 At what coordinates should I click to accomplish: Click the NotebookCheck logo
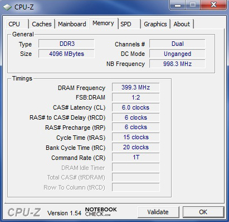(101, 212)
